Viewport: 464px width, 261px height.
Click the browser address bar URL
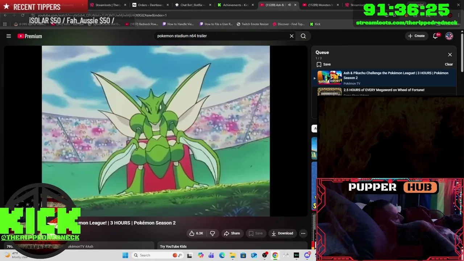pyautogui.click(x=102, y=15)
